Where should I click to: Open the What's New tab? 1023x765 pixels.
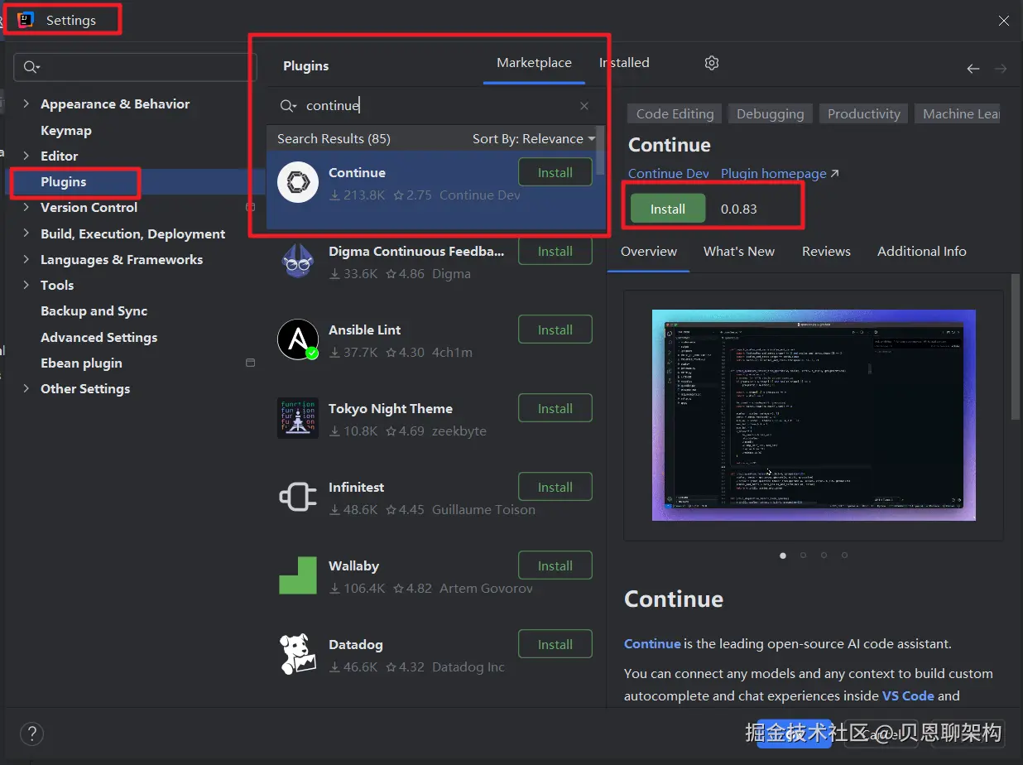click(739, 252)
